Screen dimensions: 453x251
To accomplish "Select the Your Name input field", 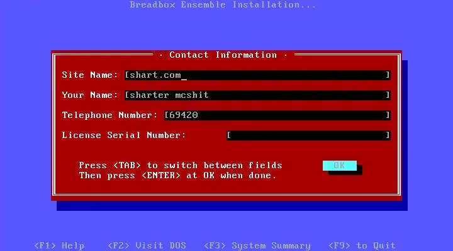I will point(257,95).
